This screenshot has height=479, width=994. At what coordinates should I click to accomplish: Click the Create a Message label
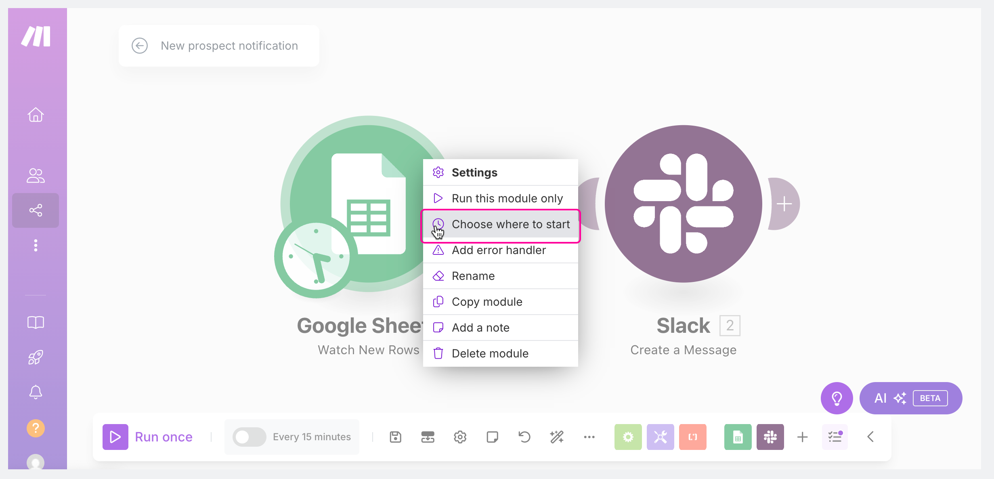pyautogui.click(x=684, y=350)
